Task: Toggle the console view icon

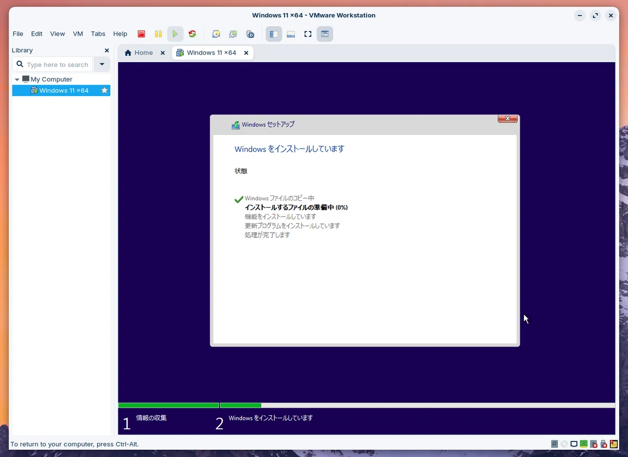Action: [325, 34]
